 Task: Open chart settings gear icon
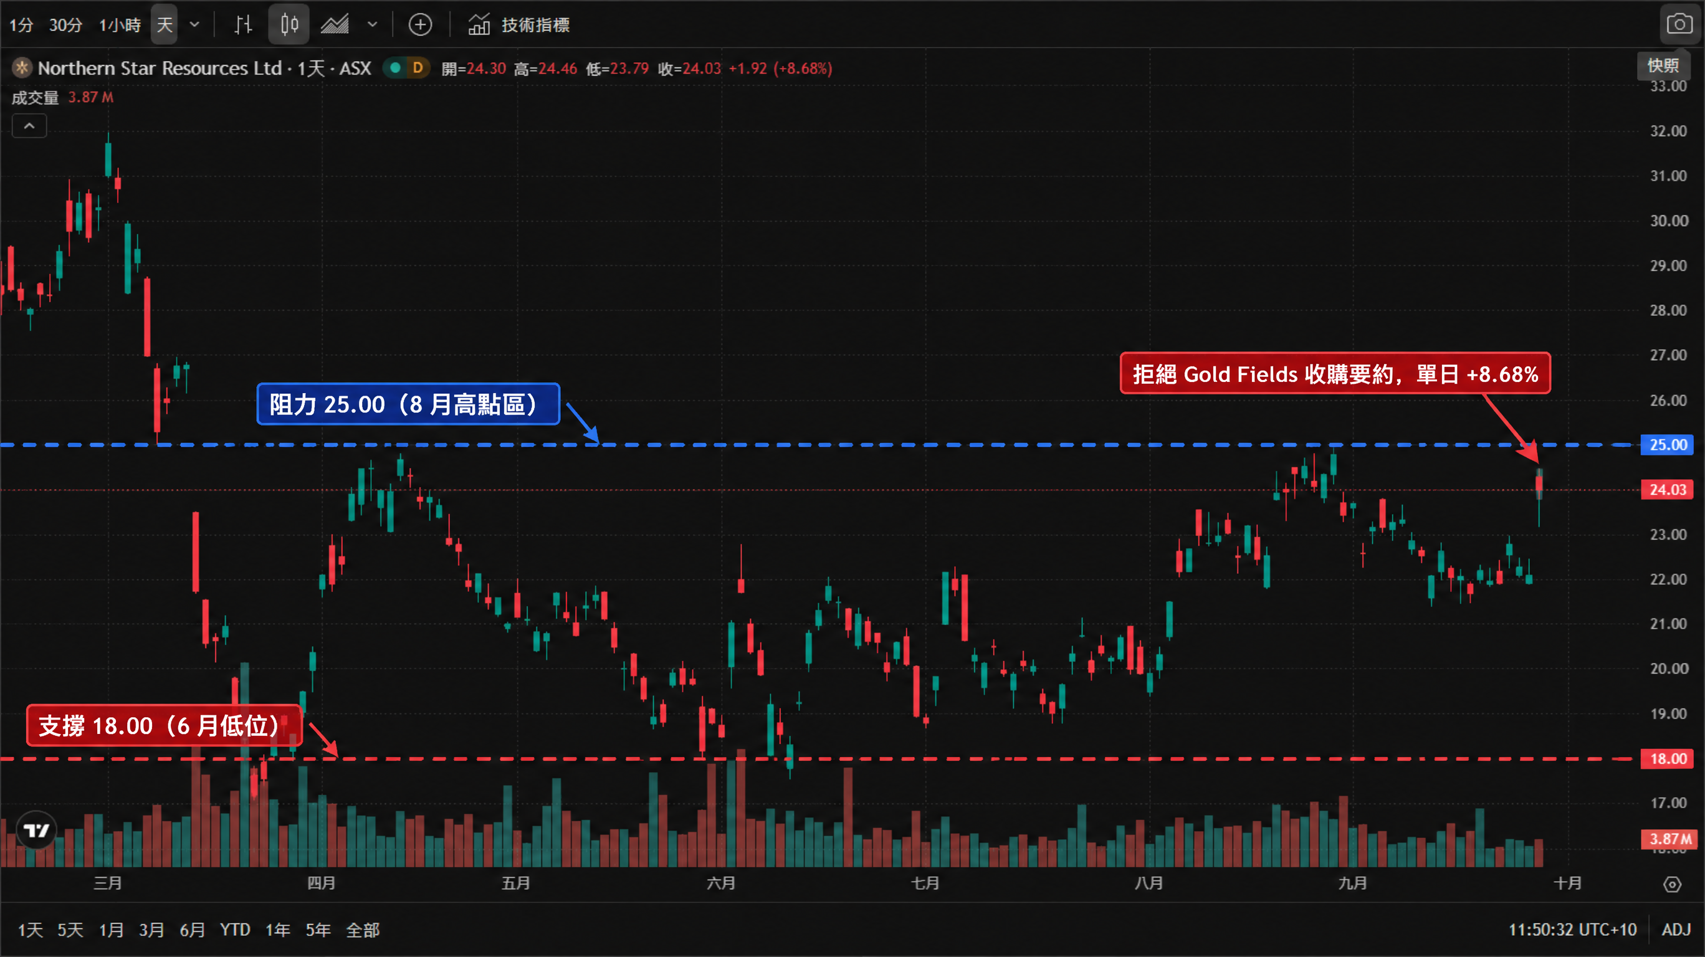[1673, 884]
